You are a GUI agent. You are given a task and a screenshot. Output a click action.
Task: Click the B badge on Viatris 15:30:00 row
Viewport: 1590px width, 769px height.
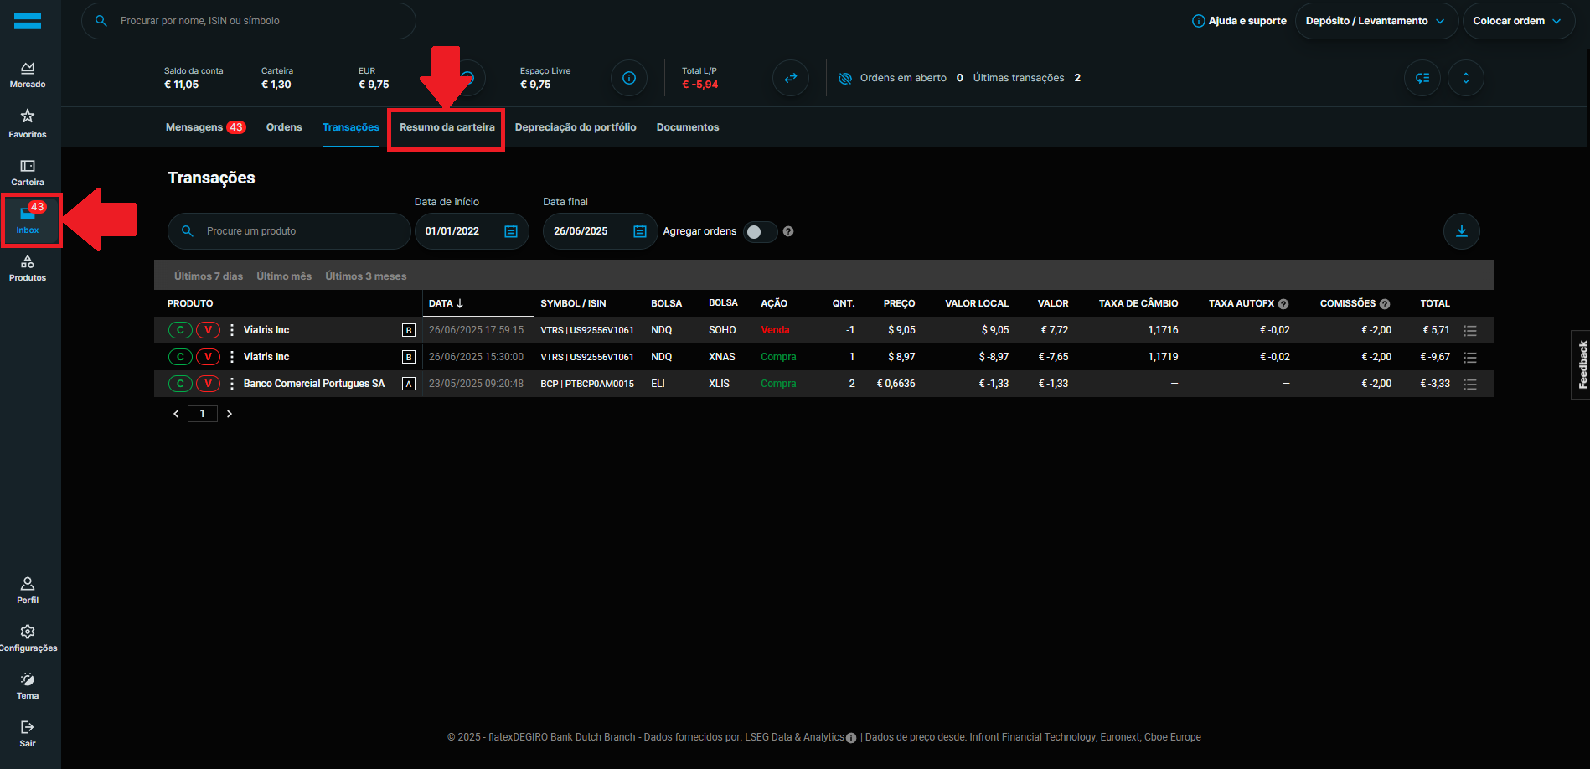409,358
